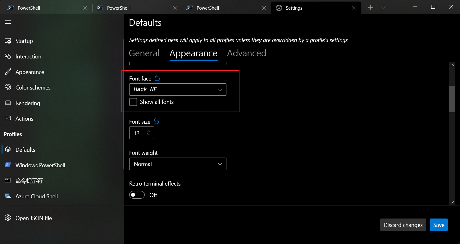Viewport: 460px width, 244px height.
Task: Click the Save button
Action: (x=439, y=225)
